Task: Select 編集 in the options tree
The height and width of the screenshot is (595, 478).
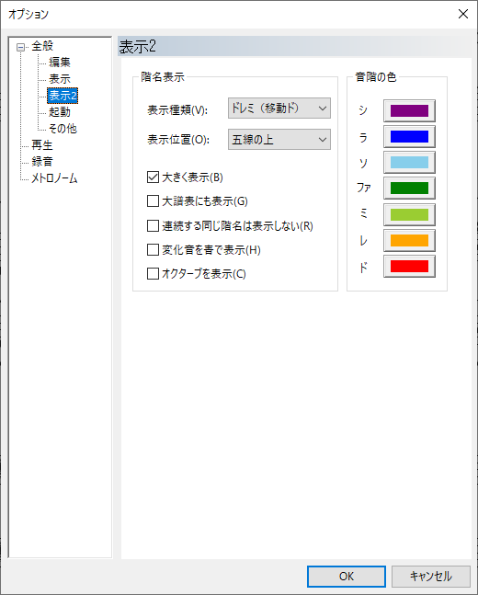Action: tap(60, 63)
